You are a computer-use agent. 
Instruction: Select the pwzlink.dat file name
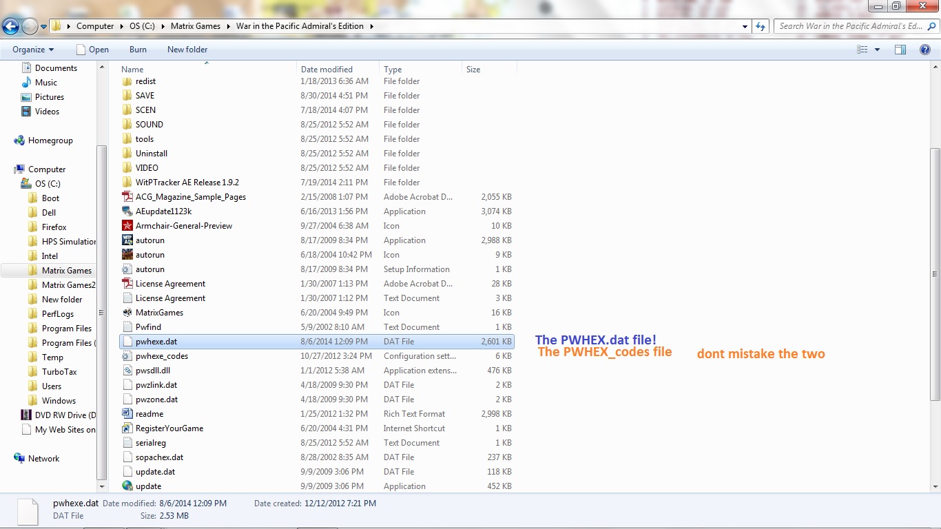click(x=156, y=385)
